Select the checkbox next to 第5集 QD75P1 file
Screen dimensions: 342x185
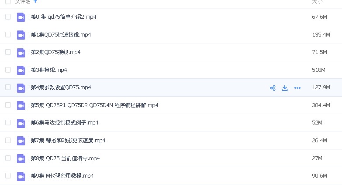click(x=8, y=105)
